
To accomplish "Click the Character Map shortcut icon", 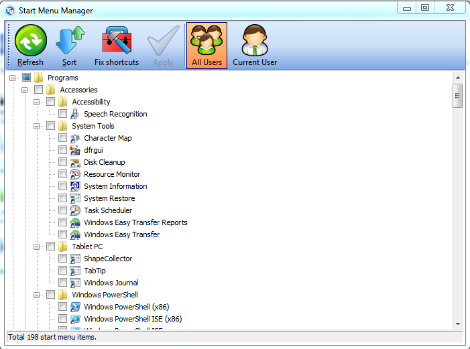I will click(74, 138).
